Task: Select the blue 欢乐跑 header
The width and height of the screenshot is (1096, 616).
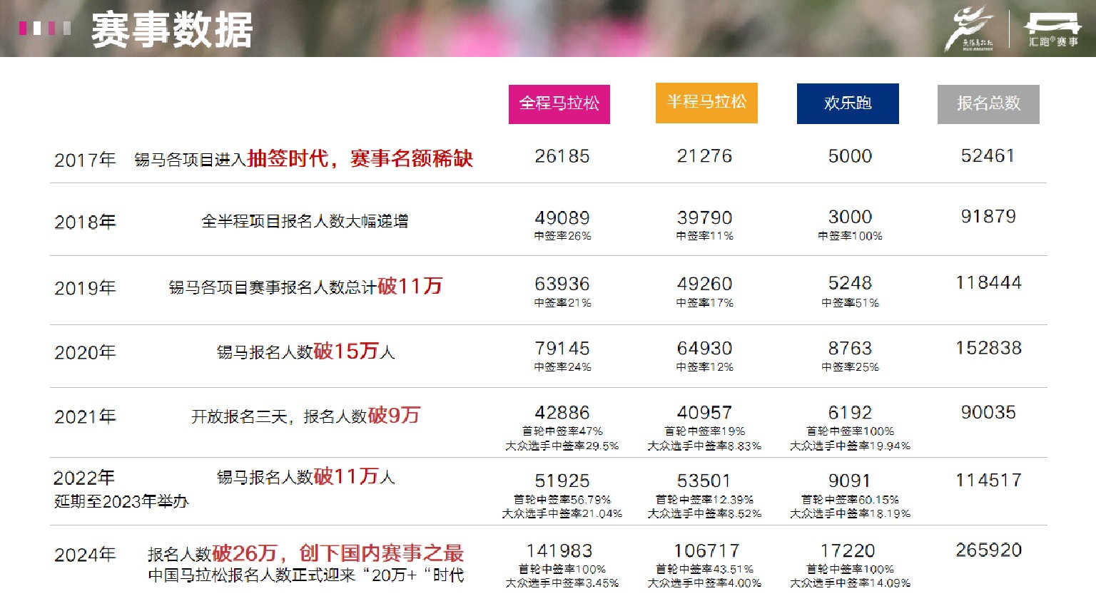Action: tap(848, 103)
